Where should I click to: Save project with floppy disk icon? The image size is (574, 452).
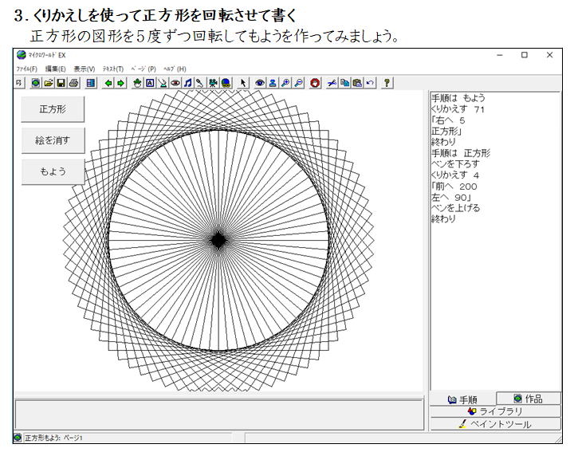61,83
